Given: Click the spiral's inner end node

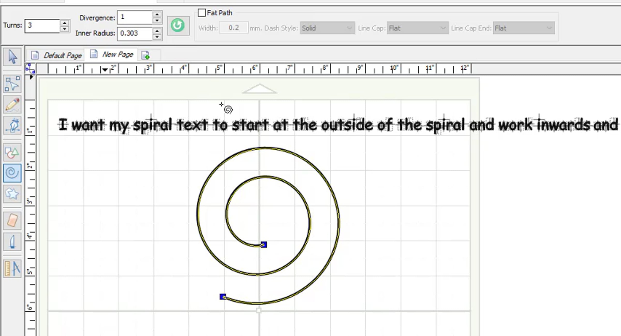Looking at the screenshot, I should 264,245.
